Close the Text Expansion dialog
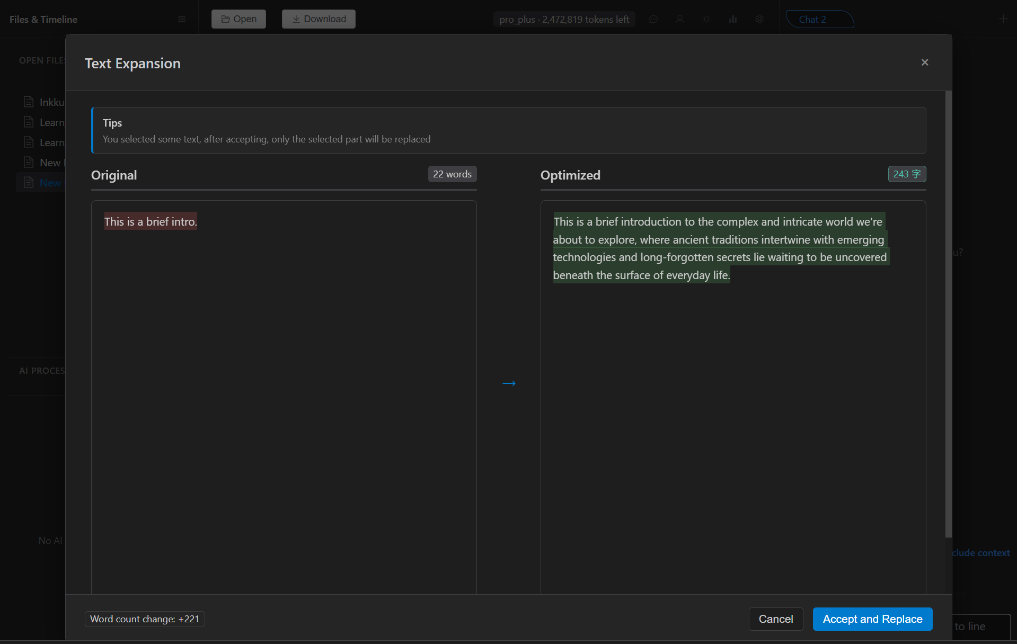Image resolution: width=1017 pixels, height=644 pixels. pyautogui.click(x=924, y=62)
